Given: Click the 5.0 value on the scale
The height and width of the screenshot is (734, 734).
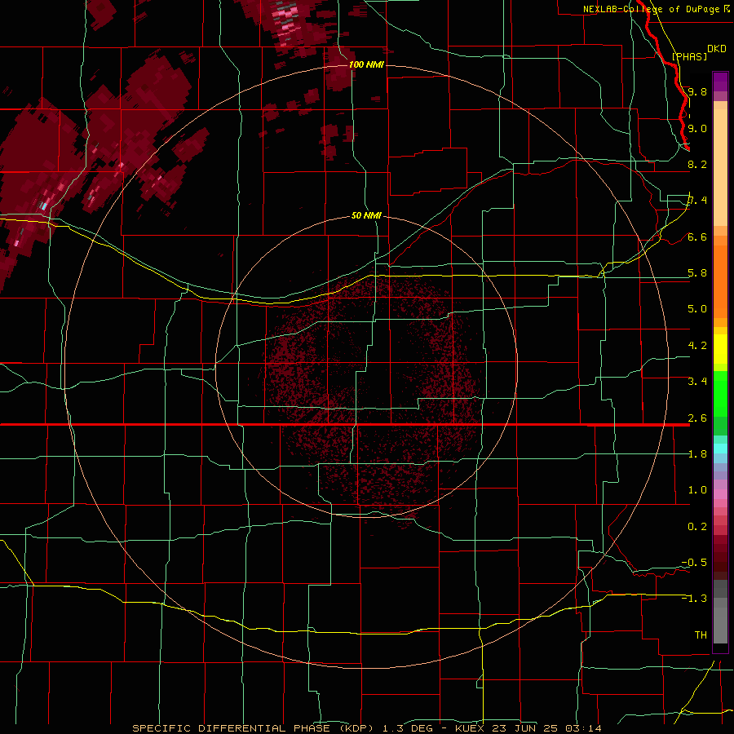Looking at the screenshot, I should pos(697,309).
